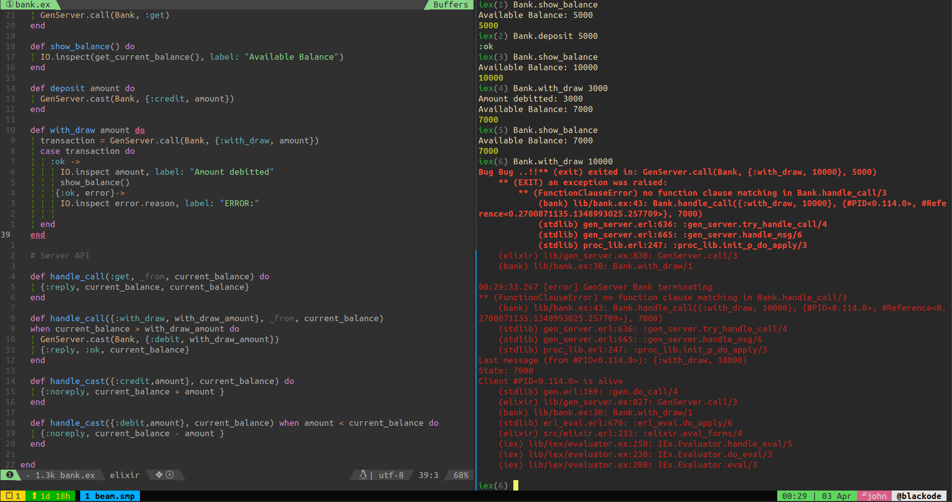This screenshot has width=952, height=502.
Task: Click the 68% file progress indicator
Action: point(461,475)
